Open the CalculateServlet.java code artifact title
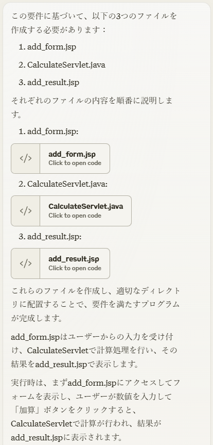The image size is (213, 445). [86, 206]
